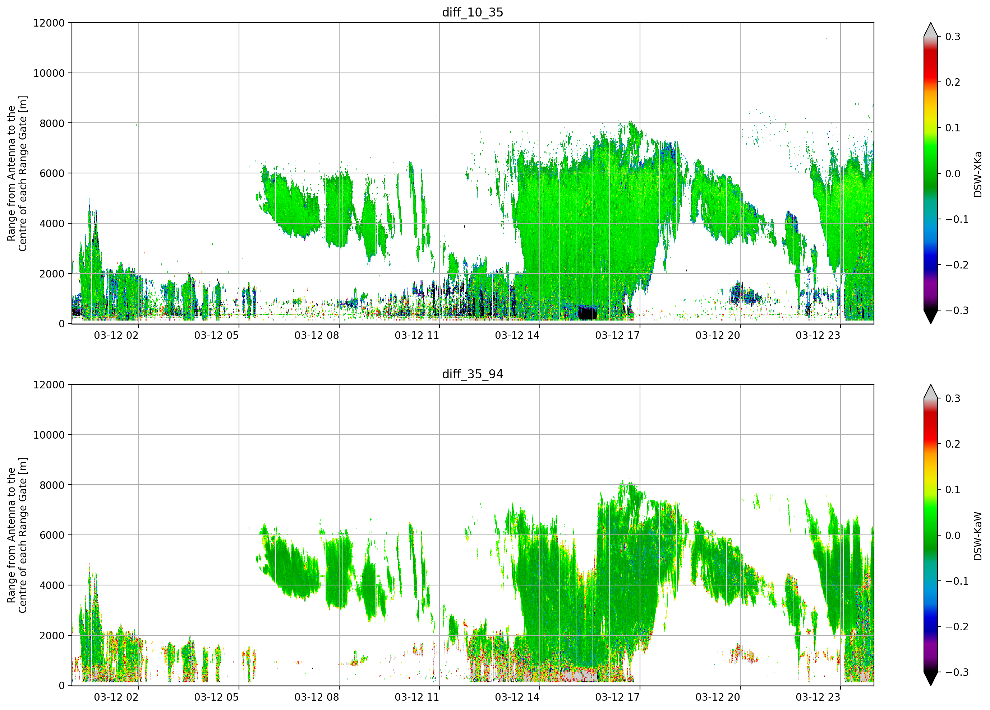Click the 12000 y-tick in the diff_35_94 plot
This screenshot has height=710, width=990.
click(49, 385)
